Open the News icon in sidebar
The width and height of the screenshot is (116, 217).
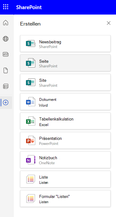6,54
